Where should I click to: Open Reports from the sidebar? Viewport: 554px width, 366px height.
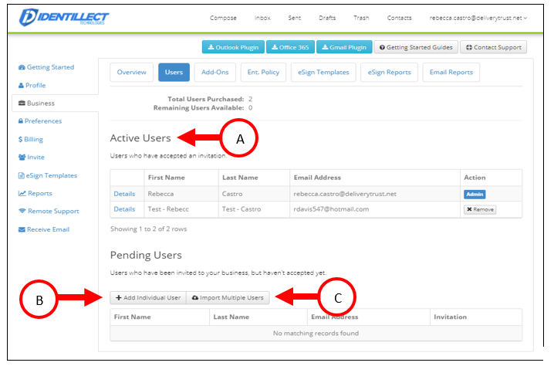pos(35,193)
